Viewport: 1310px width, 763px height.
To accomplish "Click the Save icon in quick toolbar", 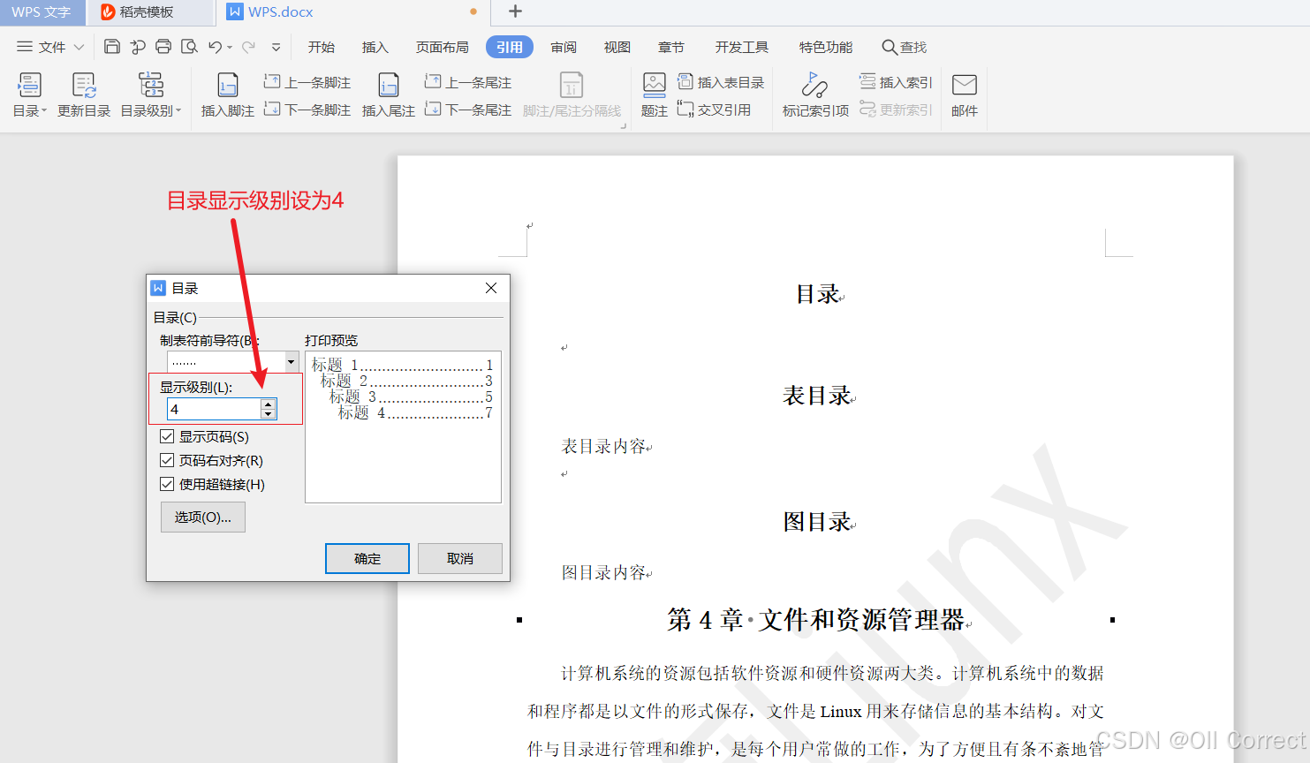I will pos(112,47).
